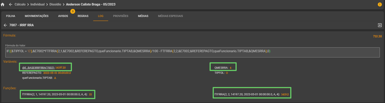
Task: Open the Folha tab
Action: (10, 16)
